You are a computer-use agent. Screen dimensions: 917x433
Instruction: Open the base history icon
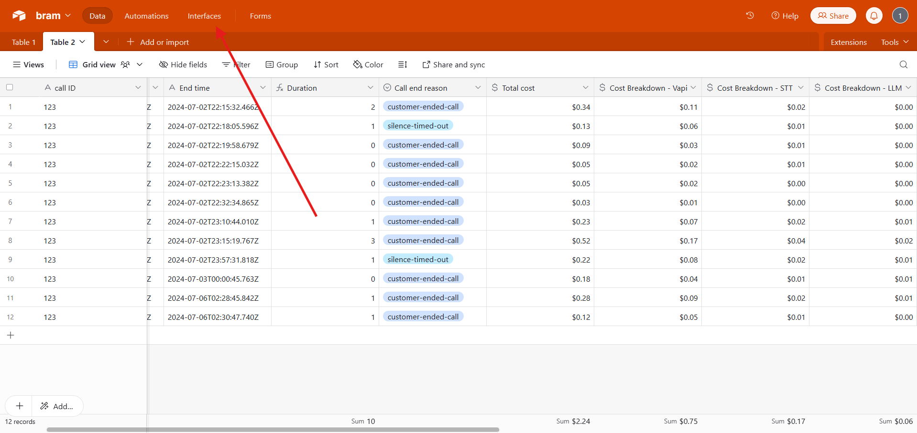click(x=750, y=16)
